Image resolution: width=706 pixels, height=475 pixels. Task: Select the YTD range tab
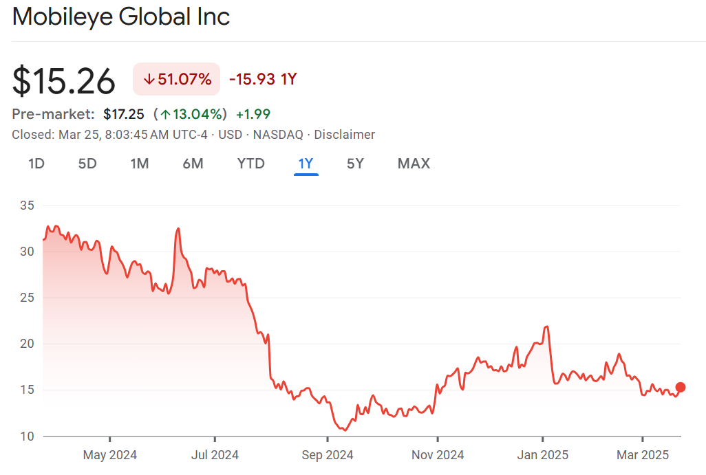250,164
